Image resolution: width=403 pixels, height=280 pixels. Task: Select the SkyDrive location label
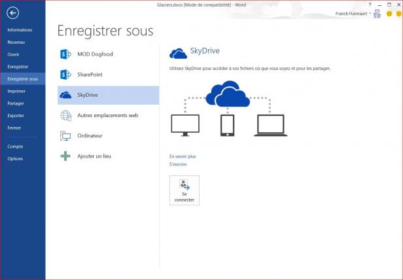(x=88, y=95)
